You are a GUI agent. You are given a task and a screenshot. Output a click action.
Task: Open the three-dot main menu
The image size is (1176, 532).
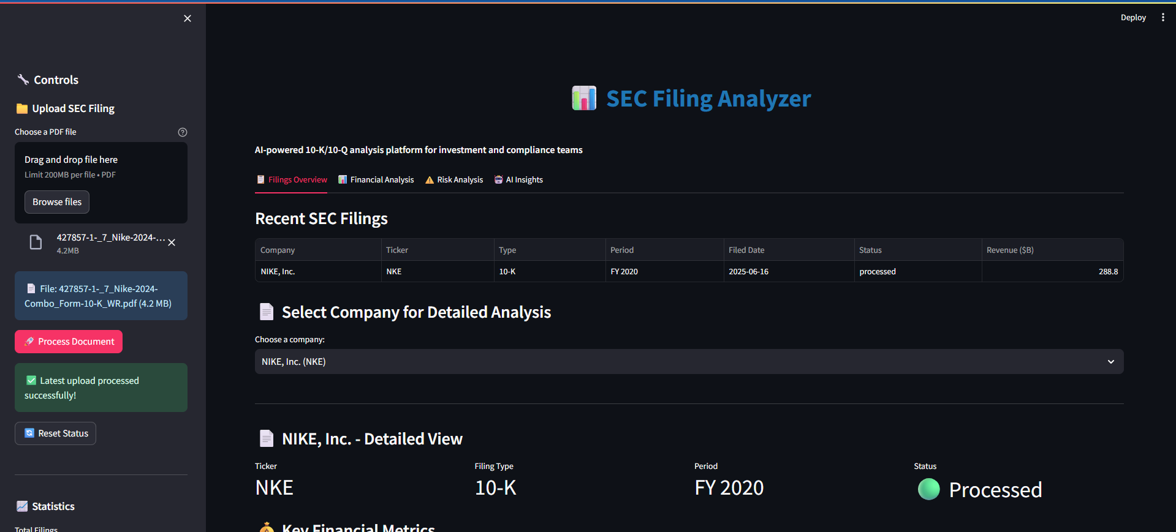pyautogui.click(x=1163, y=18)
